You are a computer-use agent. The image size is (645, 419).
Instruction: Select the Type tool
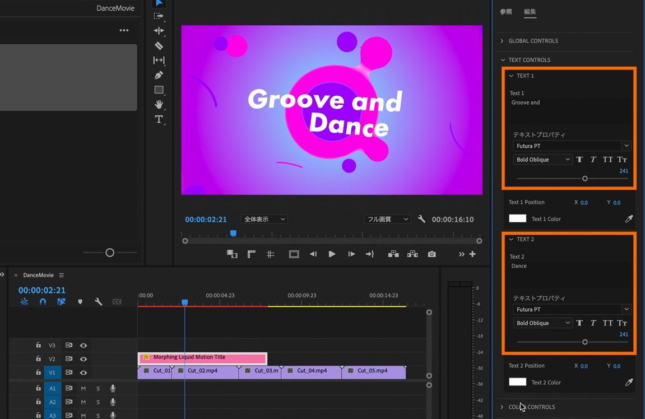[x=159, y=119]
